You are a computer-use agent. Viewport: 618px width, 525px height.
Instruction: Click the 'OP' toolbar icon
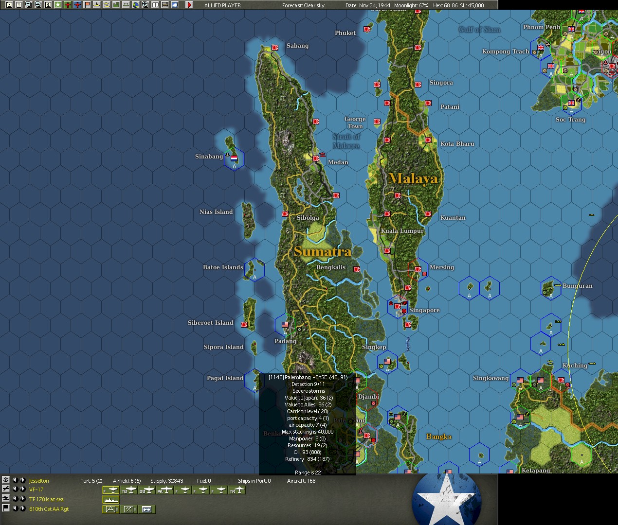point(155,5)
